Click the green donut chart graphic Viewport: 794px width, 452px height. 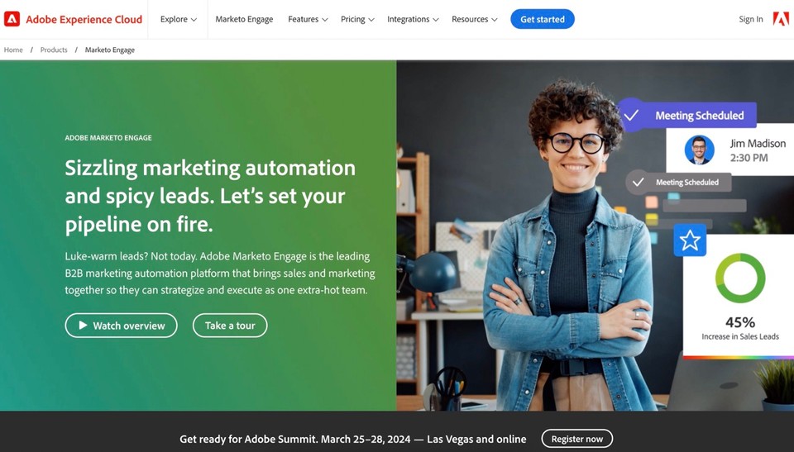[x=739, y=278]
